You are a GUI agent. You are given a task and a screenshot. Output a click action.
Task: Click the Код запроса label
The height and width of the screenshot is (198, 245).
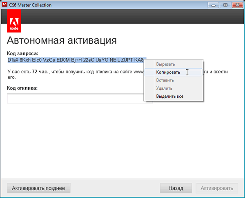tap(22, 53)
